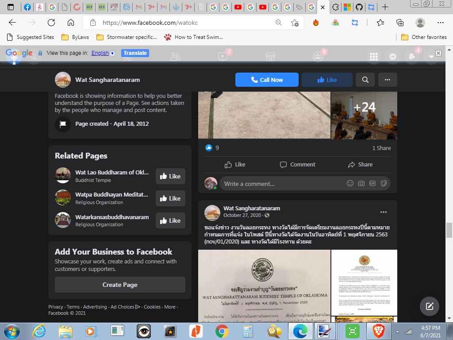Start a new message with compose icon
This screenshot has height=340, width=453.
(x=430, y=306)
